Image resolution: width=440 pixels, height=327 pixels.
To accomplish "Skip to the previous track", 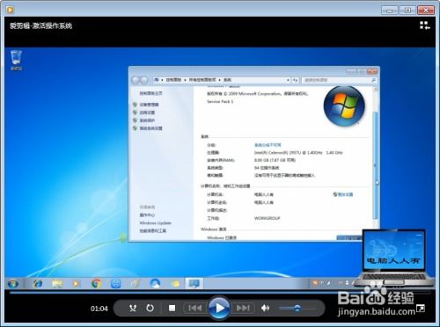I will point(195,308).
